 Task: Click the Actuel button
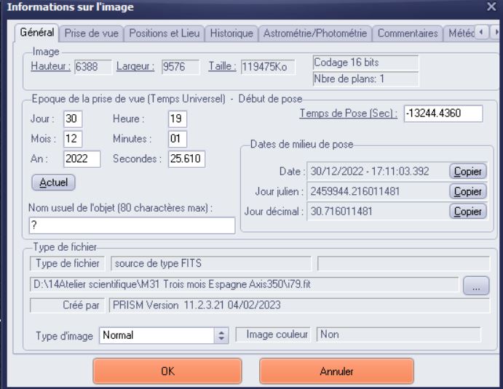coord(54,182)
